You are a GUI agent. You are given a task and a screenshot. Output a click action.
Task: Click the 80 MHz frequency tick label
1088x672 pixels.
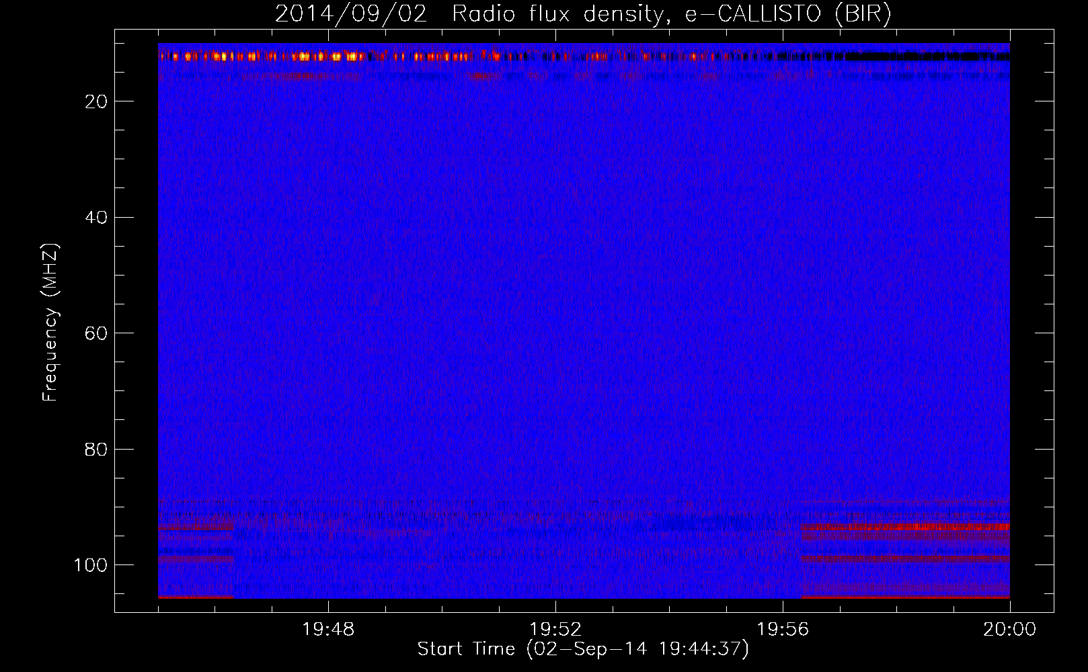[96, 450]
